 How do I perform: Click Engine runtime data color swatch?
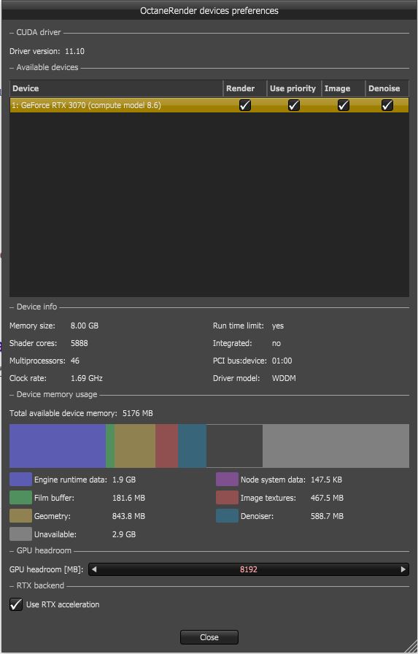(x=21, y=480)
